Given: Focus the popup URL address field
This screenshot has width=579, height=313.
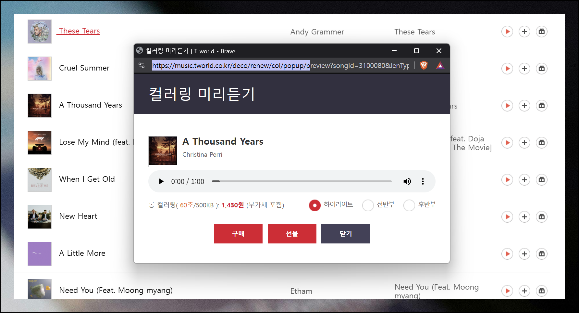Looking at the screenshot, I should point(281,65).
